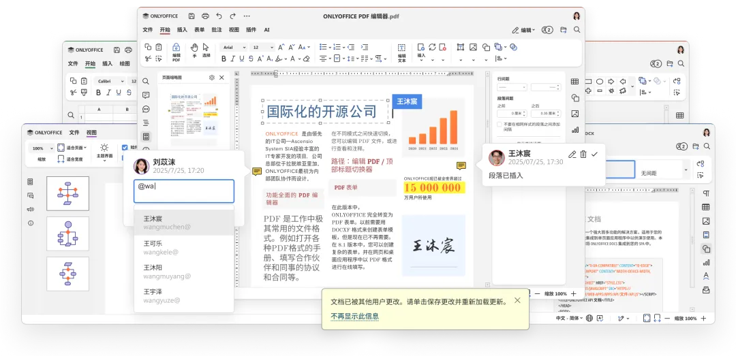
Task: Open chart settings in PDF right sidebar
Action: pos(574,130)
